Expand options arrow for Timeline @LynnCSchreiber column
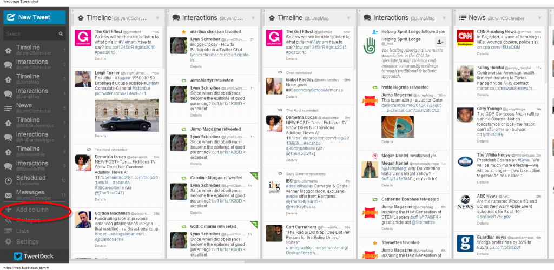554x270 pixels. pos(159,18)
